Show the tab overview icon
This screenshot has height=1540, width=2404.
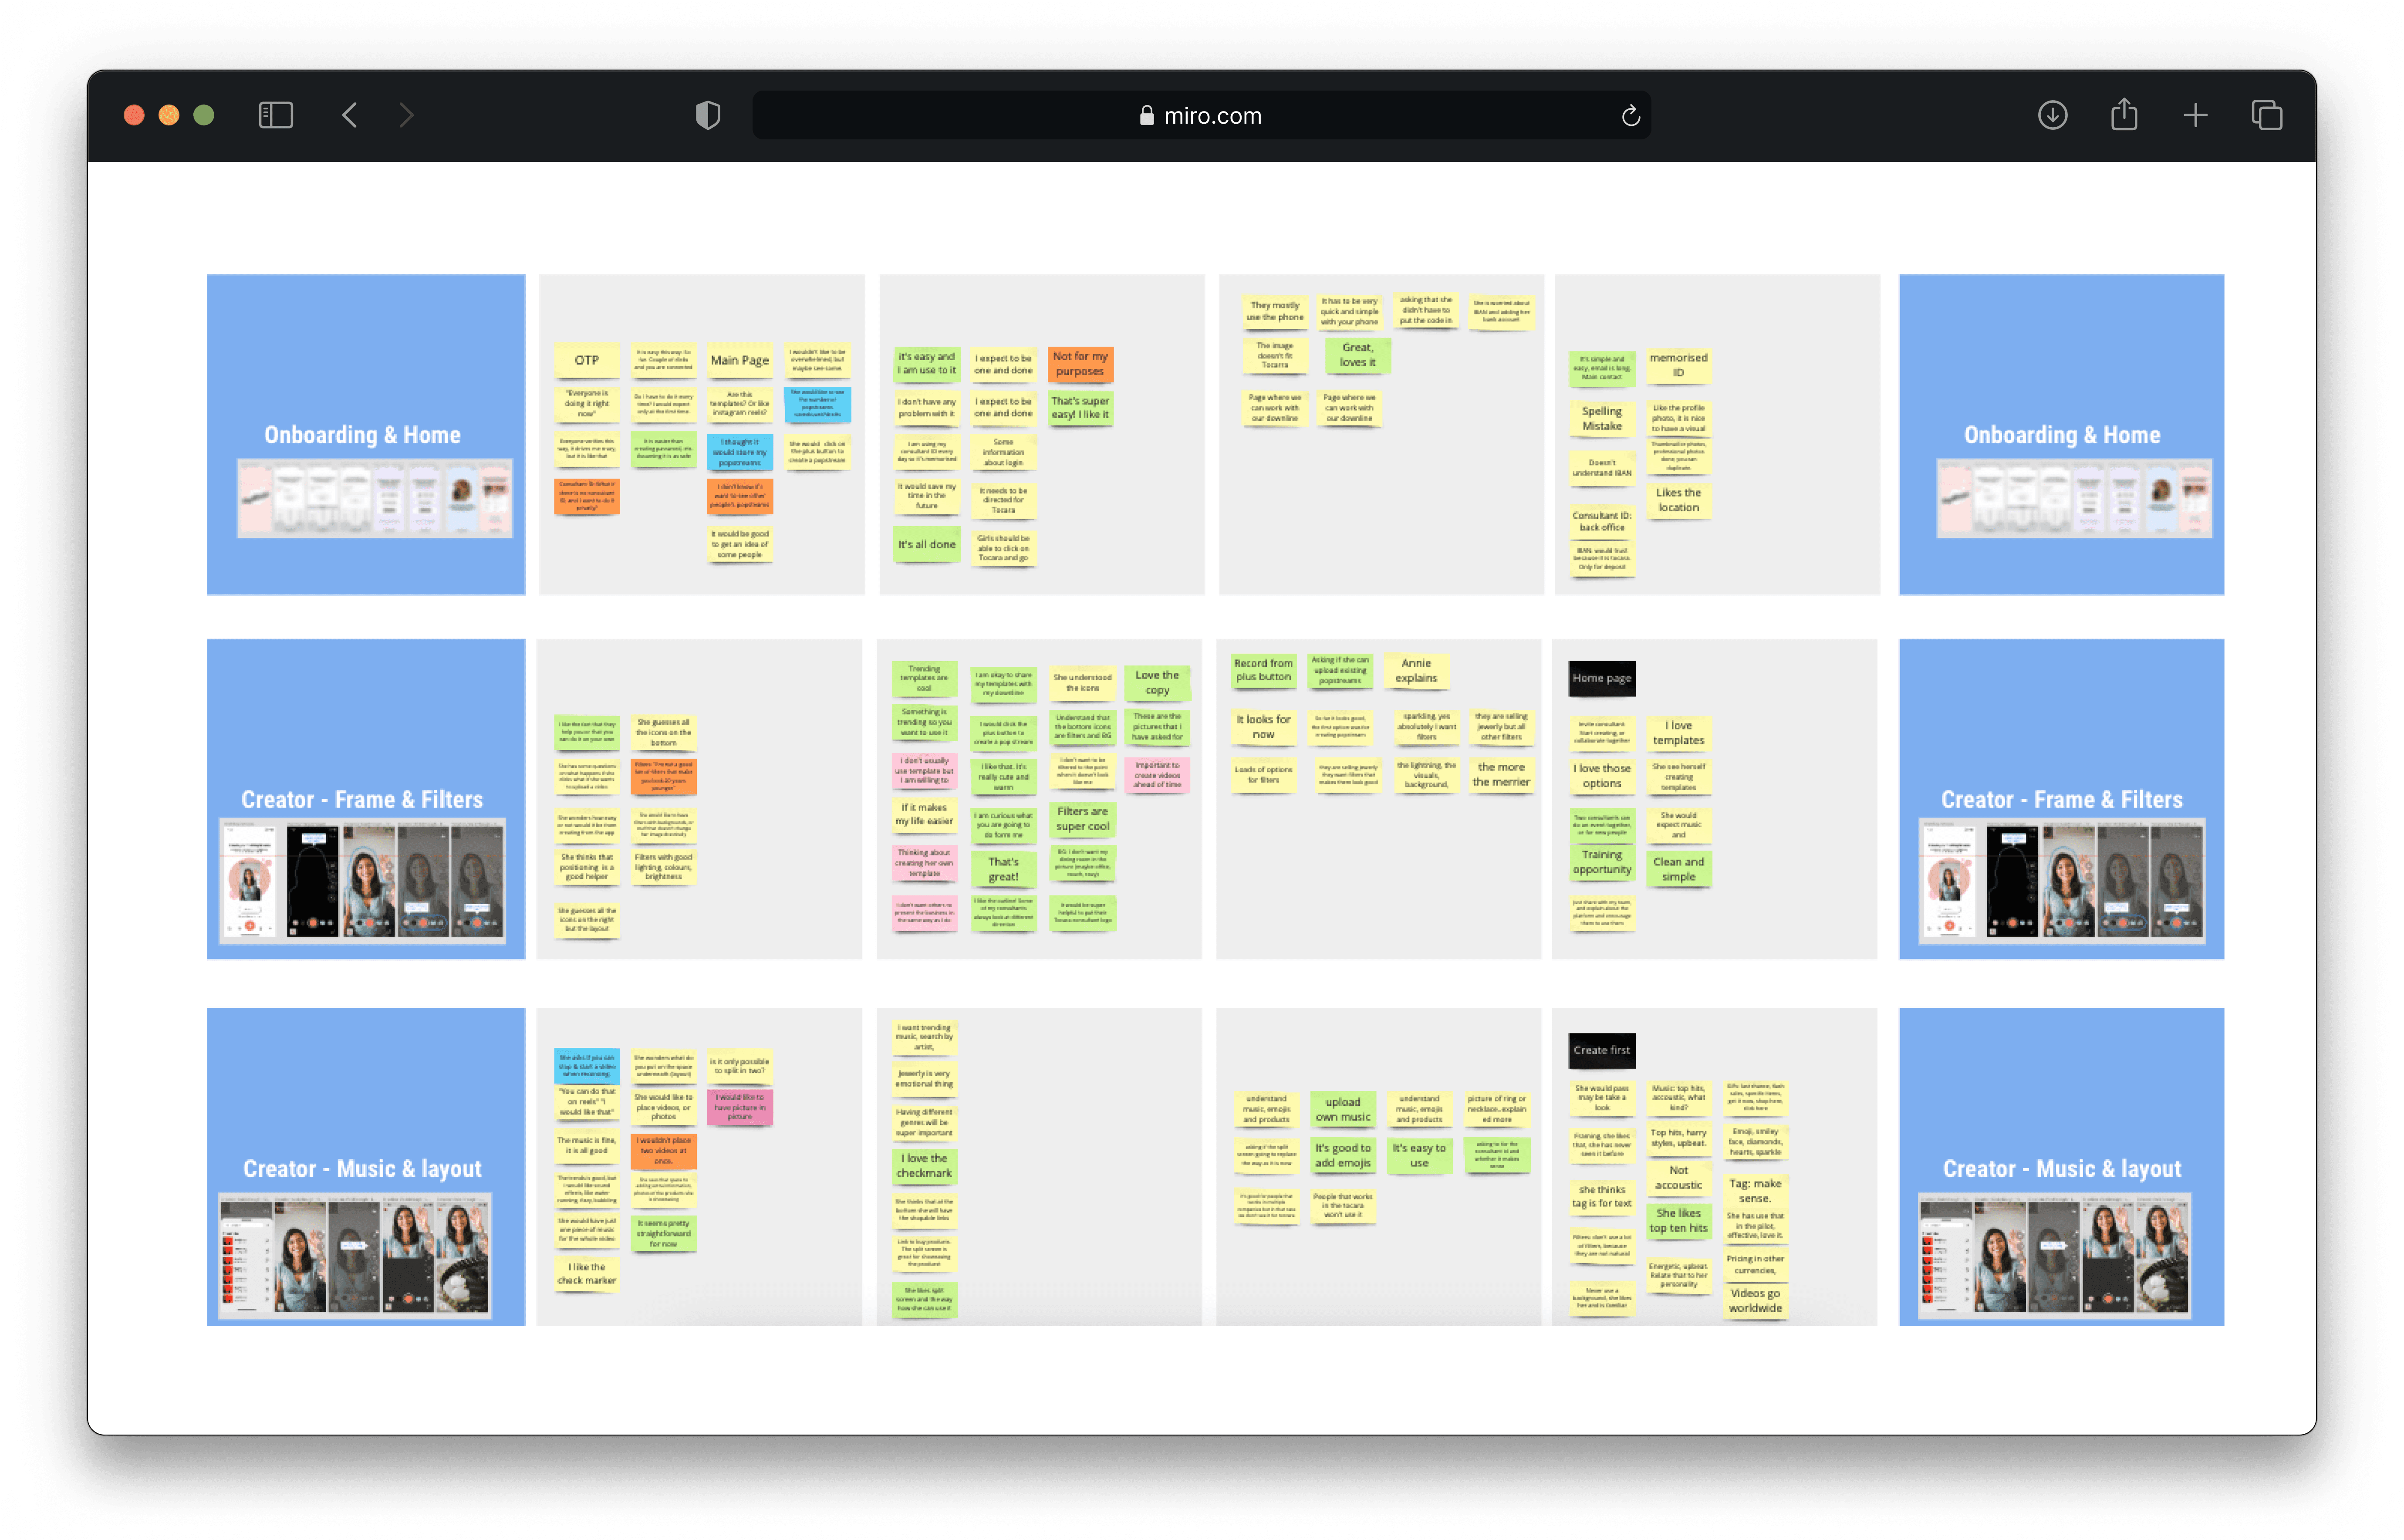click(2266, 115)
